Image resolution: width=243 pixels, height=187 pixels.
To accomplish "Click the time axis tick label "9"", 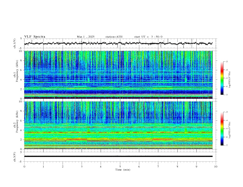I will (196, 167).
